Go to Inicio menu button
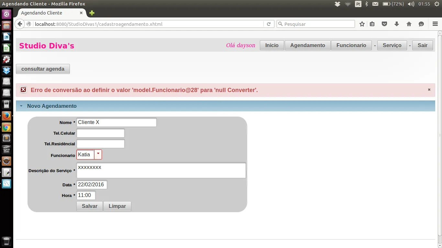Viewport: 442px width, 248px height. (x=272, y=46)
